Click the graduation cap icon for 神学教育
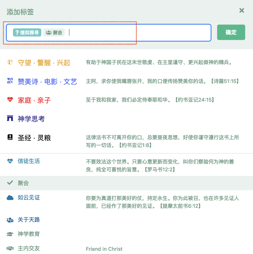 pos(10,234)
